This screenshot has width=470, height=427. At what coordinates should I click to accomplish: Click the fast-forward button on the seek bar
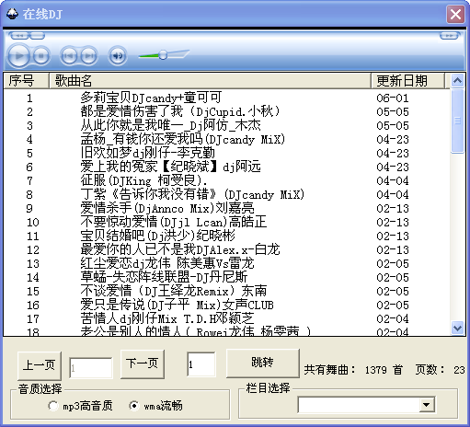click(x=449, y=36)
